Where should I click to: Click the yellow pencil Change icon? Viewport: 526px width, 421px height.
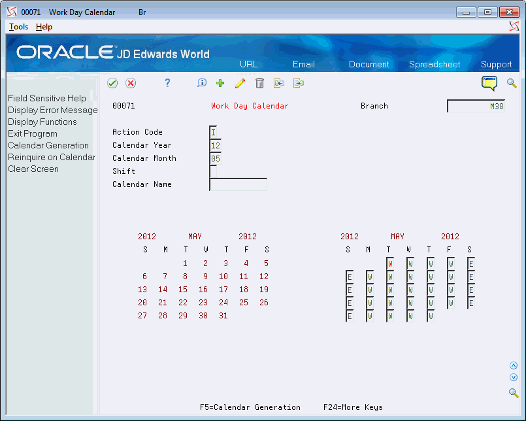[240, 83]
